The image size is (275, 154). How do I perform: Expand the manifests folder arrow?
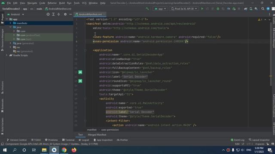(10, 23)
